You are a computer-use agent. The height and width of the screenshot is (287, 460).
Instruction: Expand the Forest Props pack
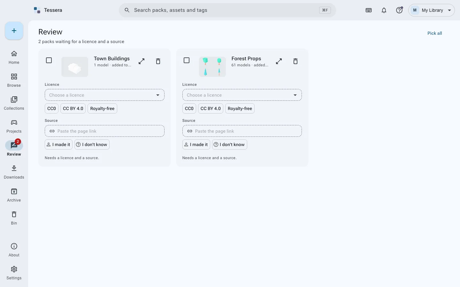click(279, 61)
